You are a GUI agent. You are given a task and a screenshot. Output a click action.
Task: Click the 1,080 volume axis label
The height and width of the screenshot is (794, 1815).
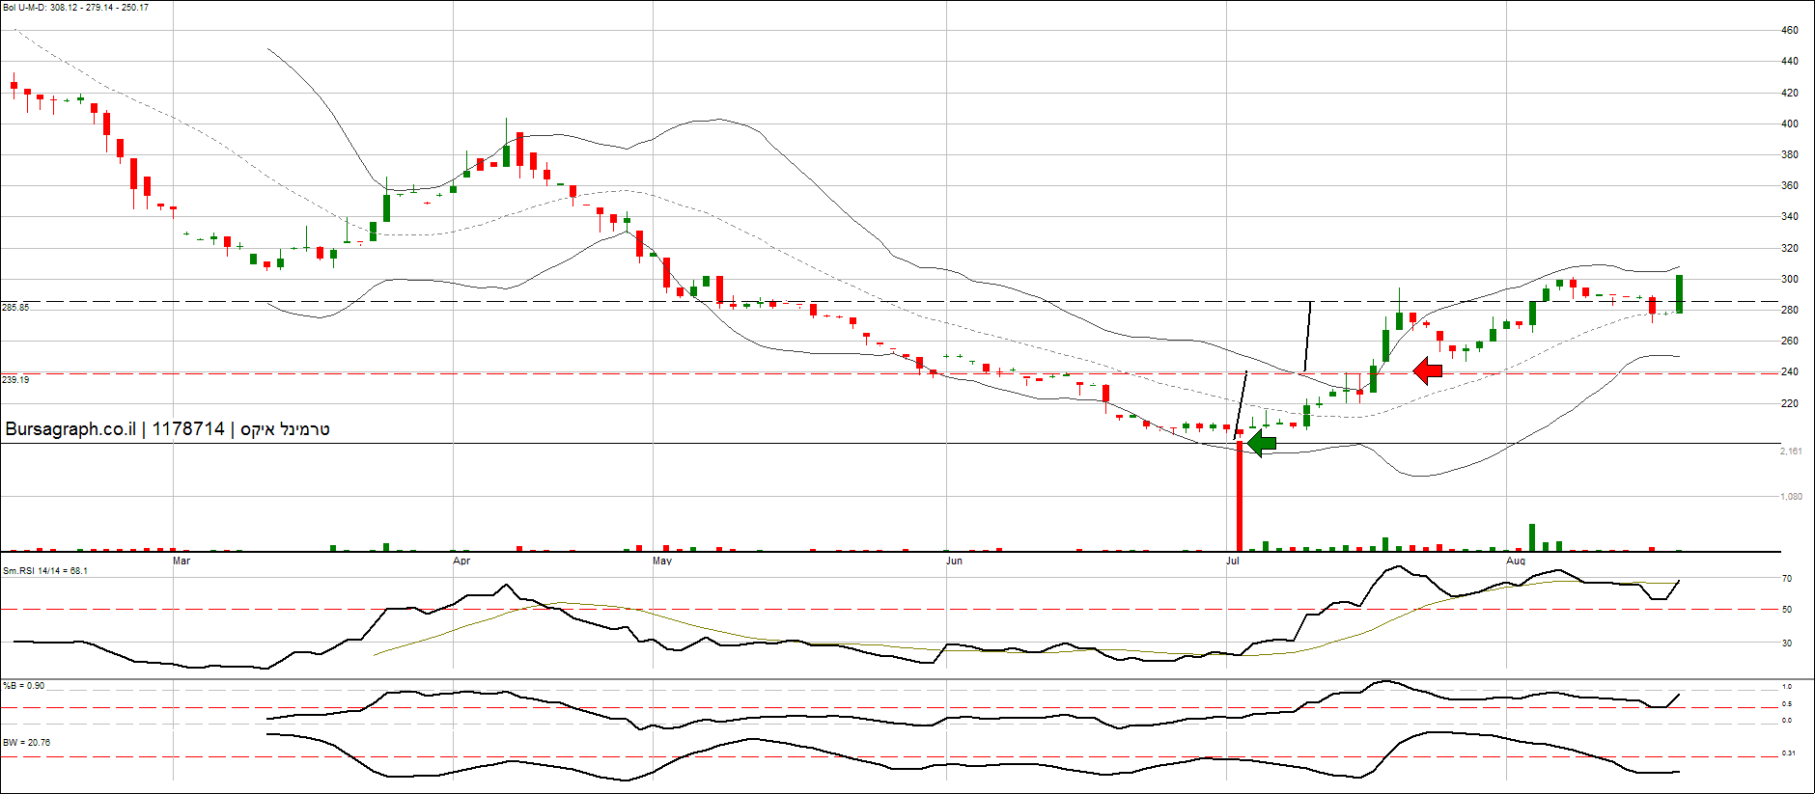click(1791, 497)
